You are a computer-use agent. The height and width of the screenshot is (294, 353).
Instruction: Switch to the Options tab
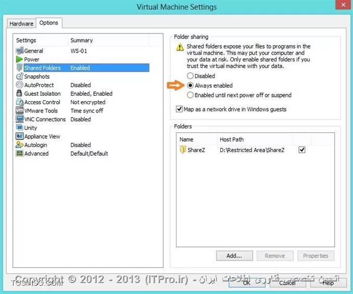[x=48, y=23]
